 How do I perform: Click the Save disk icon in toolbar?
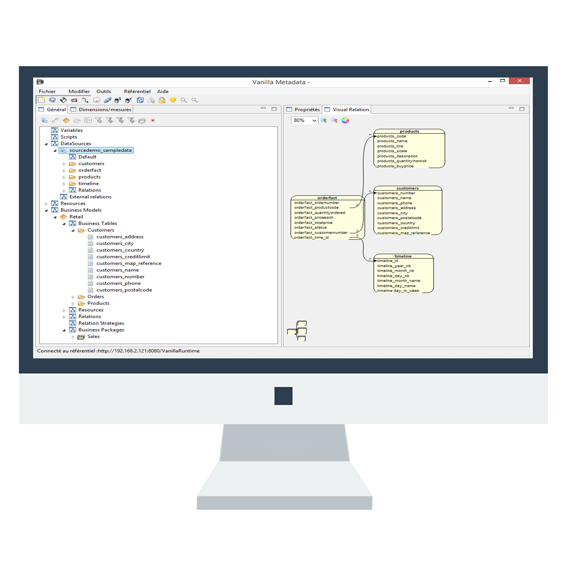coord(52,100)
